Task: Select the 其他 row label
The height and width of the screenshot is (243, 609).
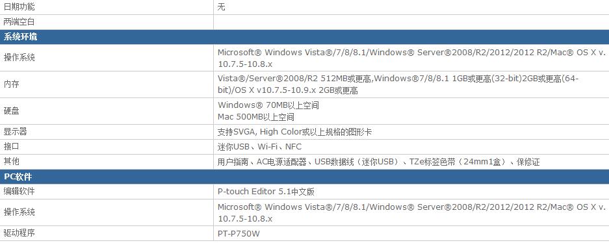Action: [x=11, y=162]
